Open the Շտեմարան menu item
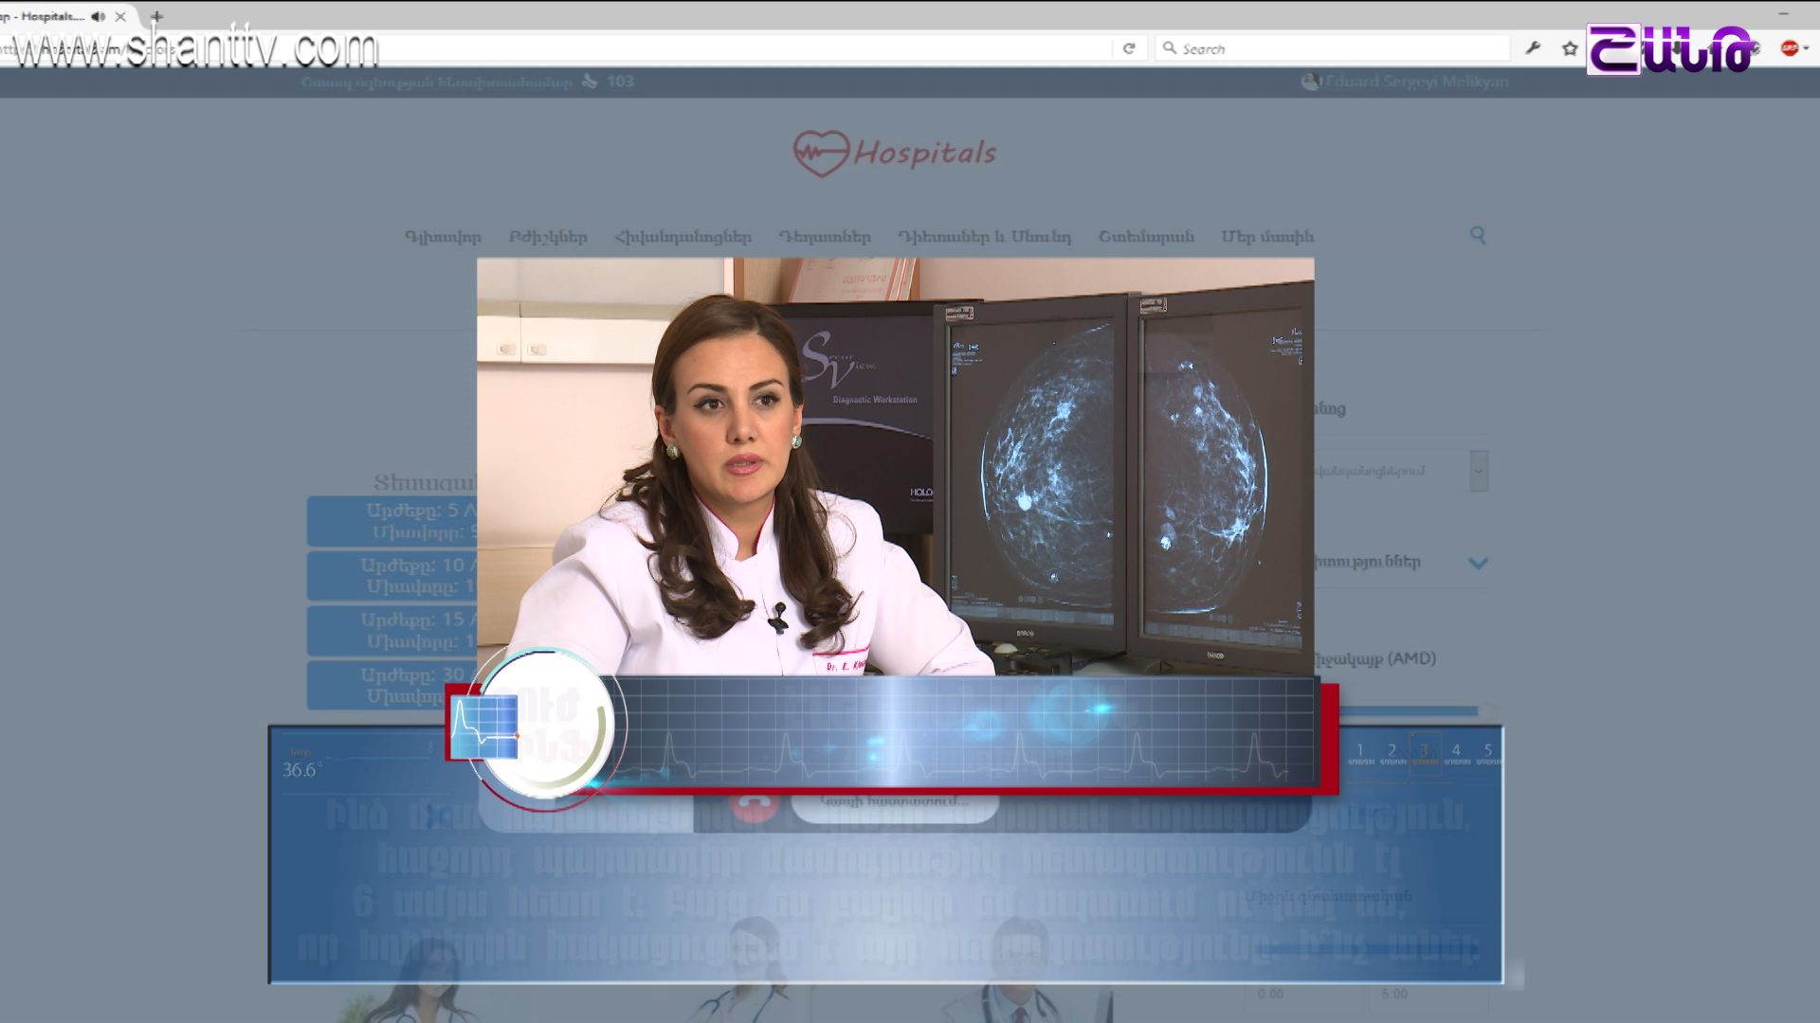Image resolution: width=1820 pixels, height=1023 pixels. point(1146,237)
